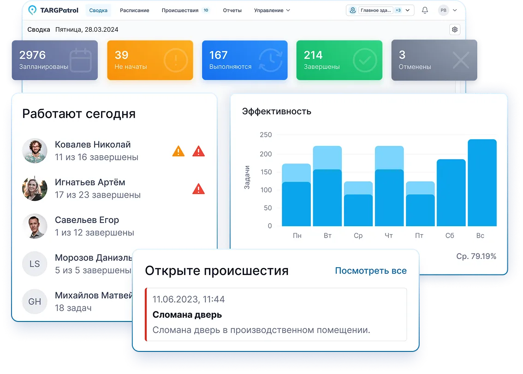Click exclamation icon on Не начаты card
523x374 pixels.
176,60
